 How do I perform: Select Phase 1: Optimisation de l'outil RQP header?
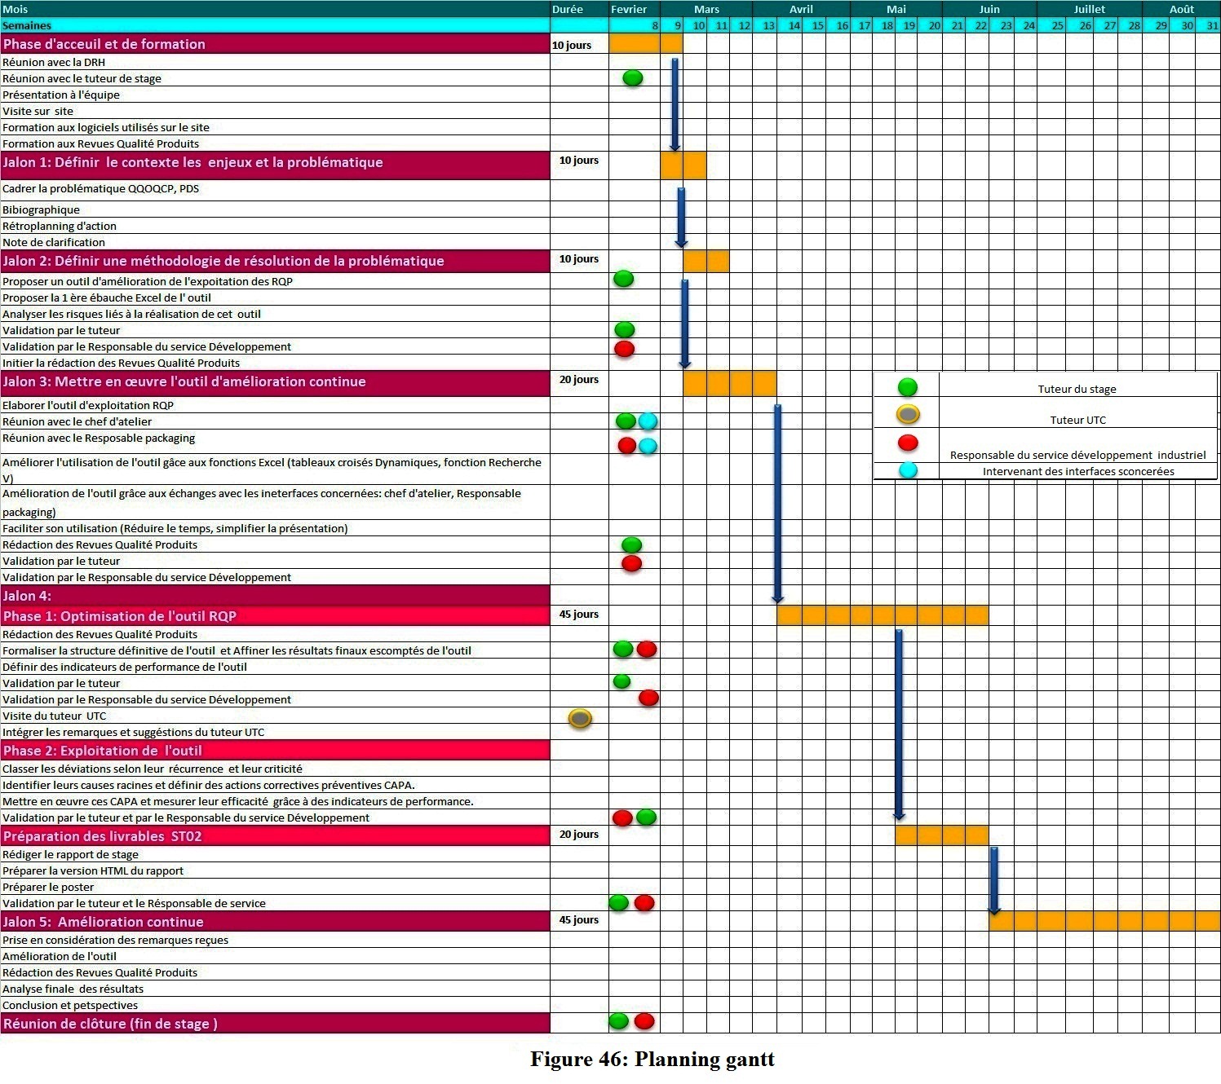tap(276, 616)
